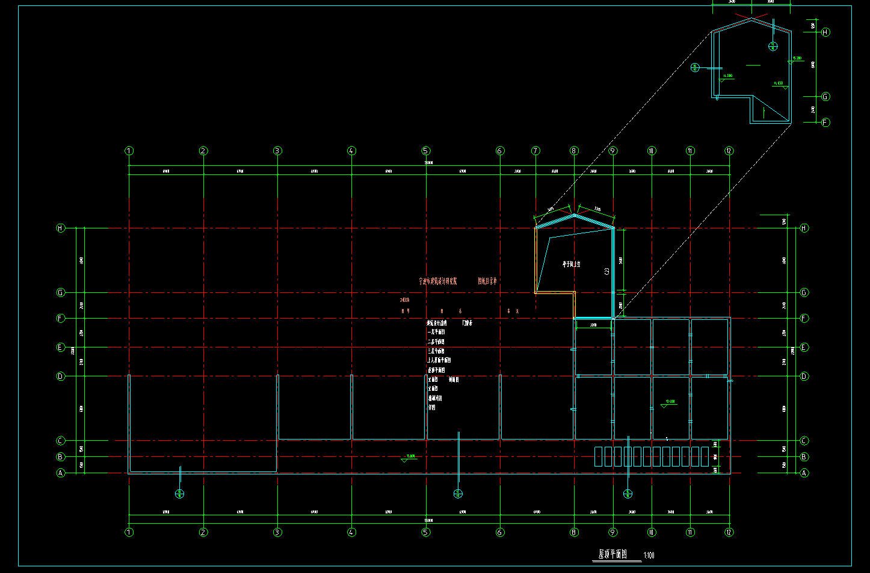Click the section symbol below axis 9
This screenshot has width=870, height=573.
click(x=628, y=494)
